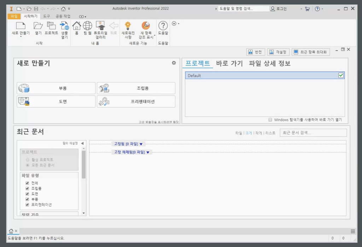Uncheck the 프리젠테이션 file type checkbox
This screenshot has height=247, width=362.
pyautogui.click(x=27, y=205)
